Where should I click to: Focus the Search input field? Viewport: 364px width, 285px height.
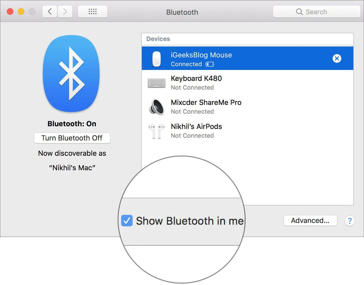pyautogui.click(x=316, y=12)
